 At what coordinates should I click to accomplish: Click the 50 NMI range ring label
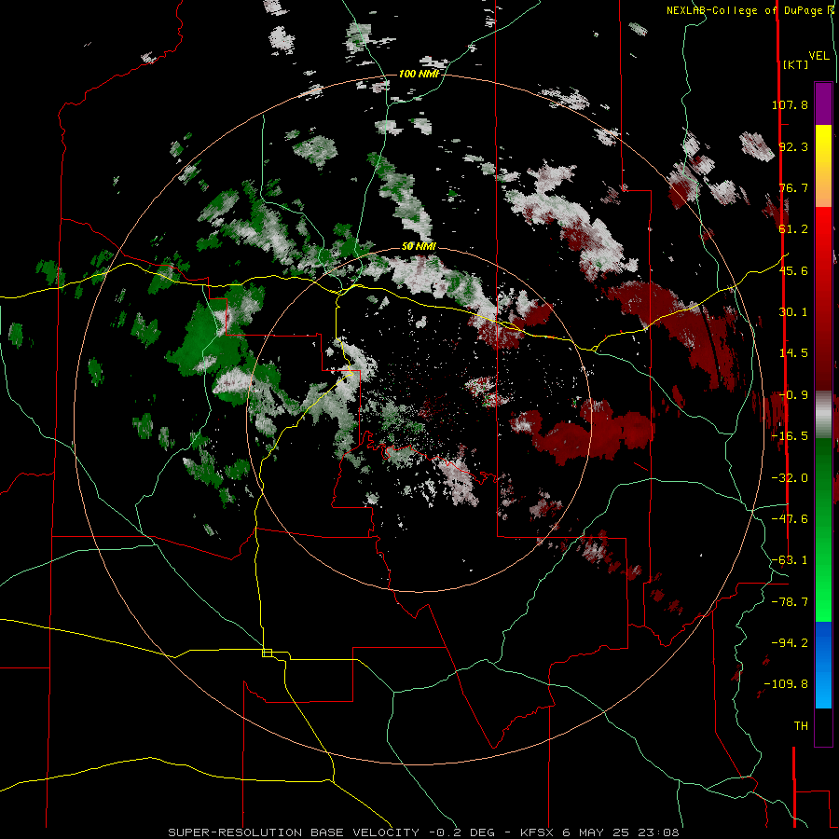419,246
